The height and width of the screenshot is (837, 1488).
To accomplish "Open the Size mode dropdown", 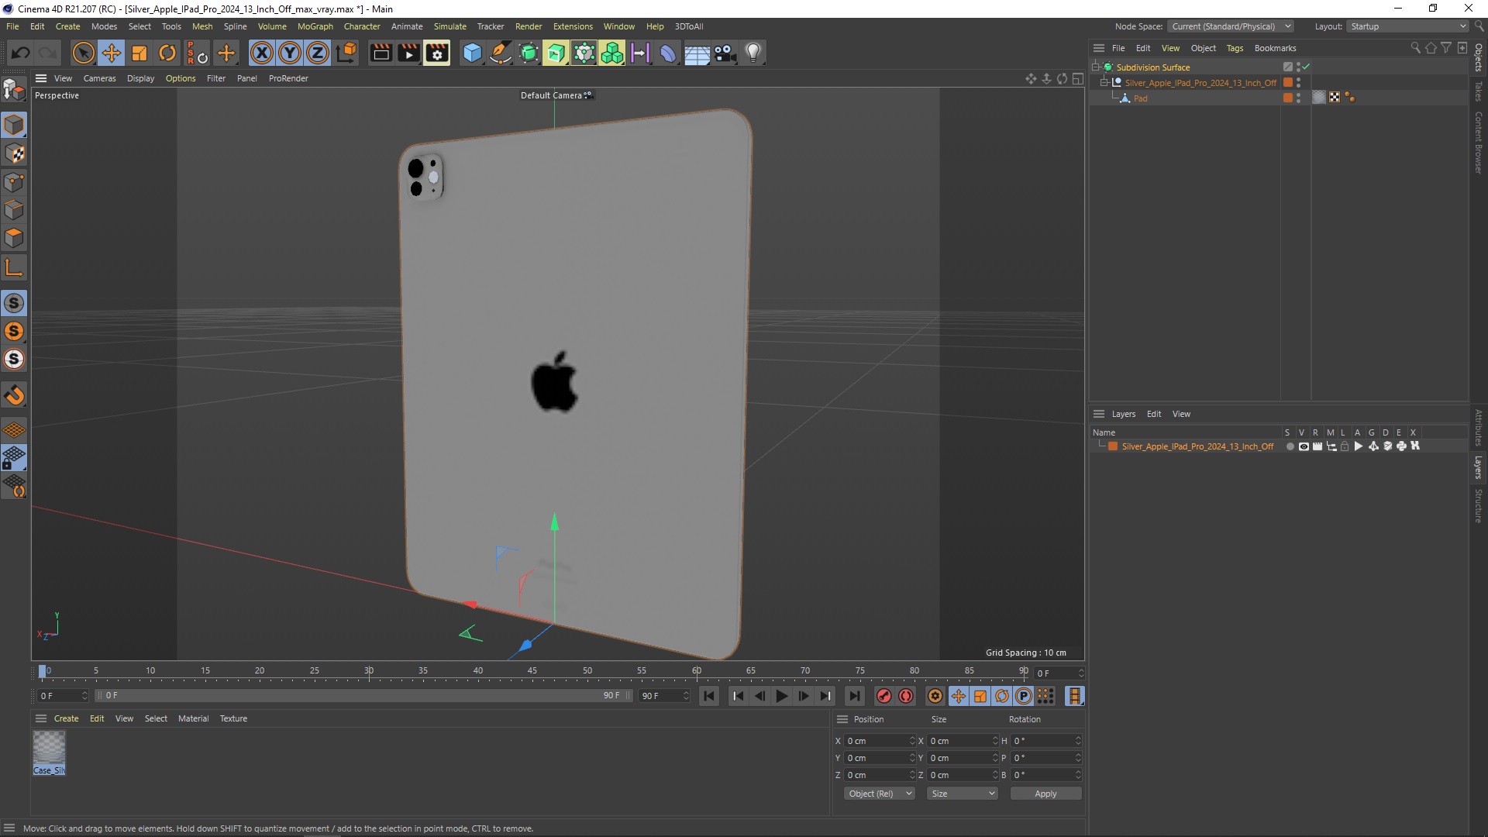I will 963,794.
